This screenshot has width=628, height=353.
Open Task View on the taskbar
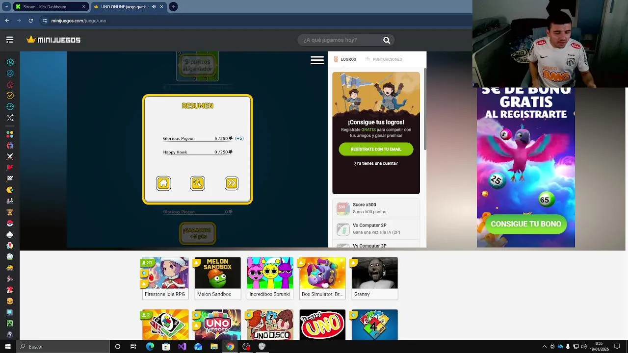point(133,347)
